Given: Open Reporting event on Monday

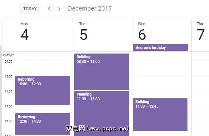Looking at the screenshot, I should tap(43, 90).
